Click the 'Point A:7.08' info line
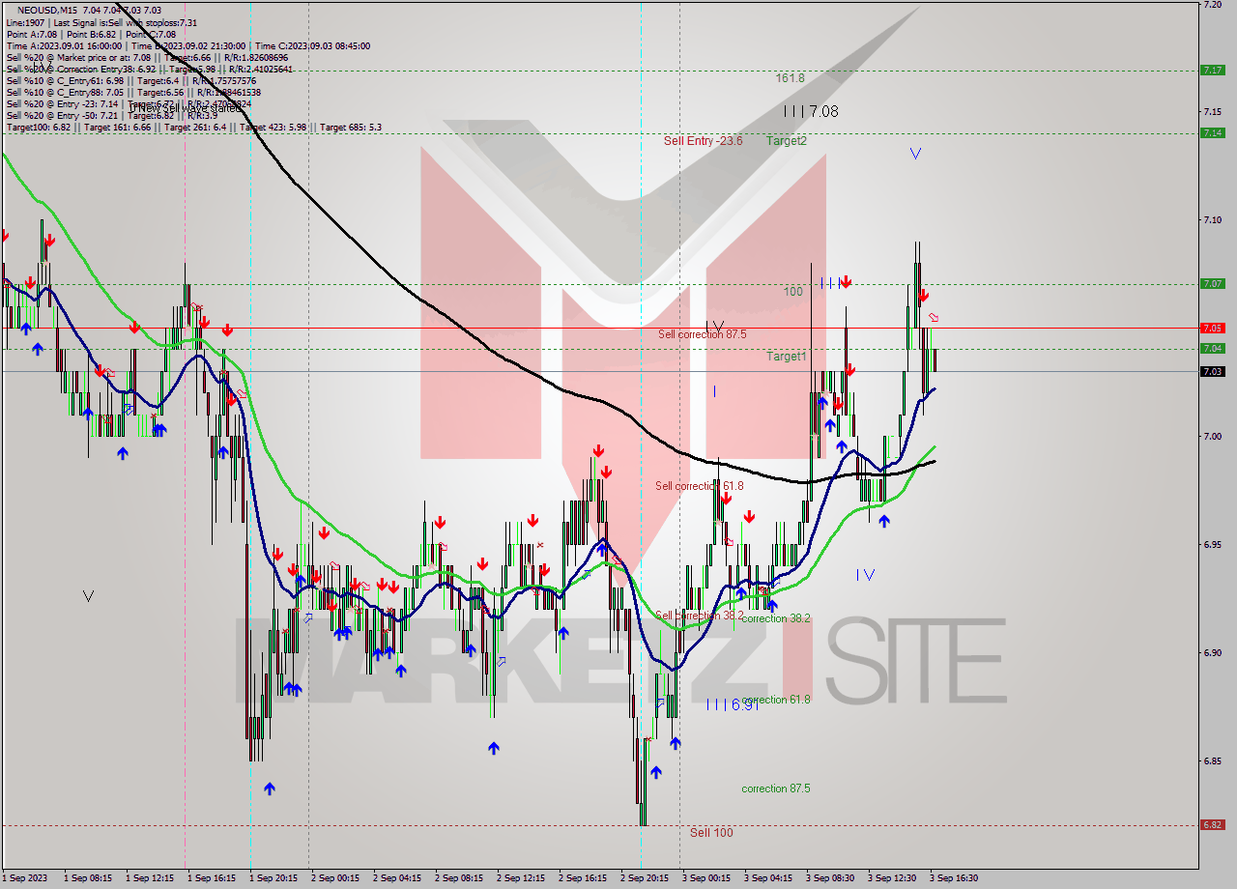 34,34
